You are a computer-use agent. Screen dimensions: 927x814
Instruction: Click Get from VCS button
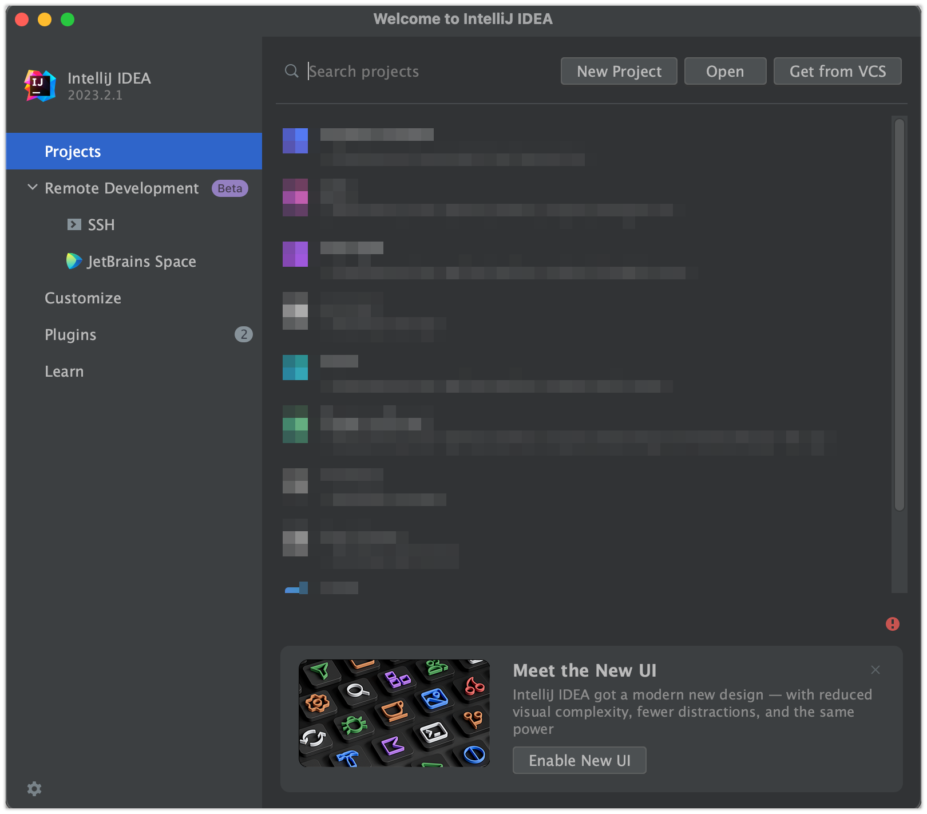pos(837,71)
